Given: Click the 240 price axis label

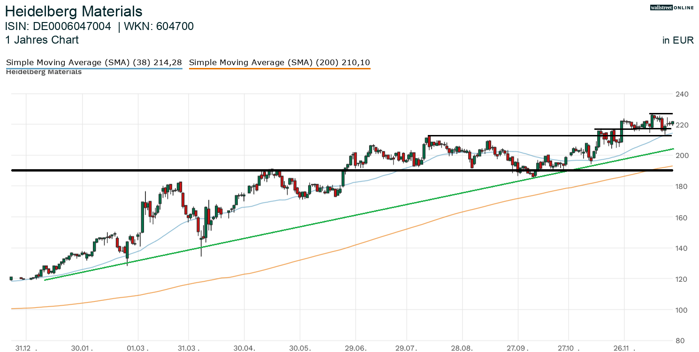Looking at the screenshot, I should (682, 94).
